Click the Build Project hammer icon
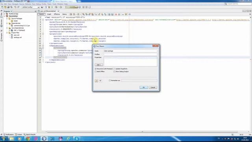Image resolution: width=252 pixels, height=142 pixels. pos(46,7)
